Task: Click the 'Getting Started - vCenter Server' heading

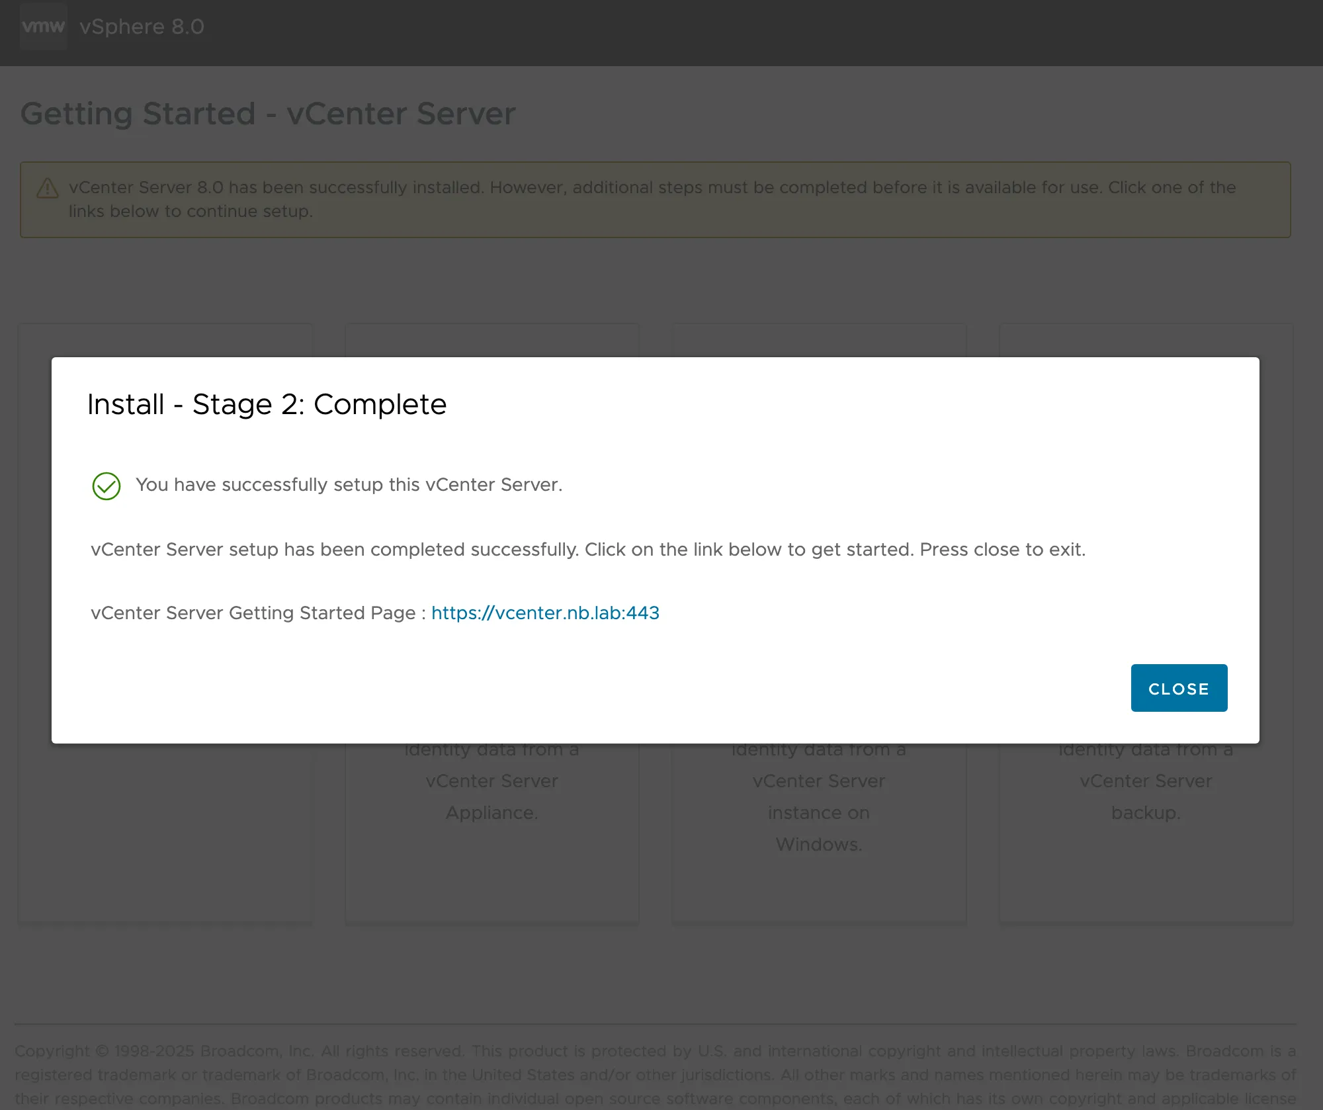Action: pyautogui.click(x=268, y=114)
